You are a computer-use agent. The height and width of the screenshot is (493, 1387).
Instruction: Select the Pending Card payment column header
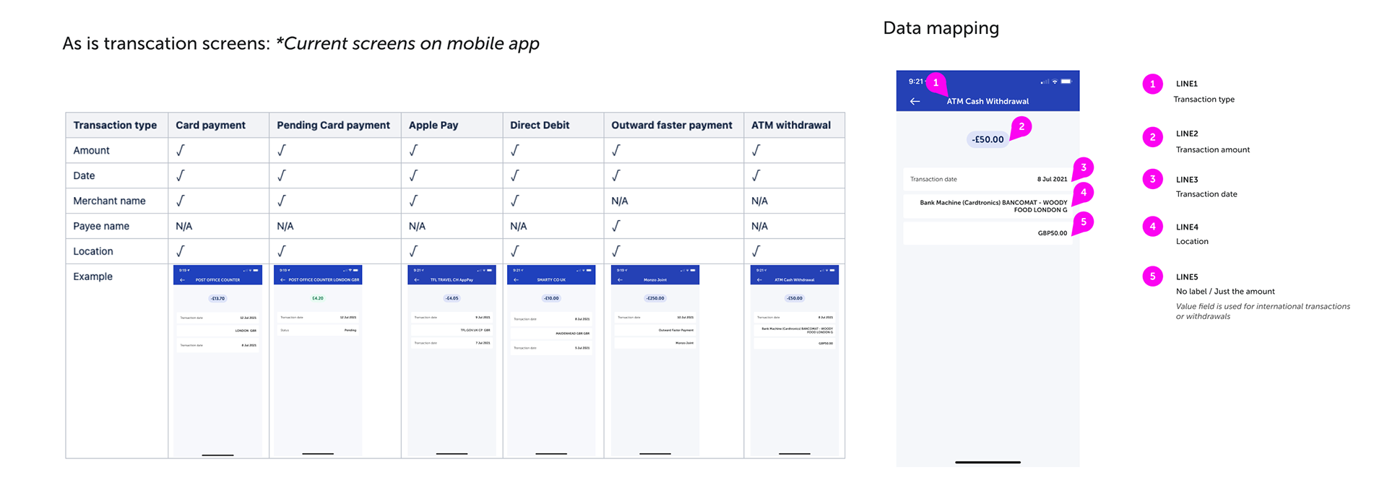(x=335, y=125)
